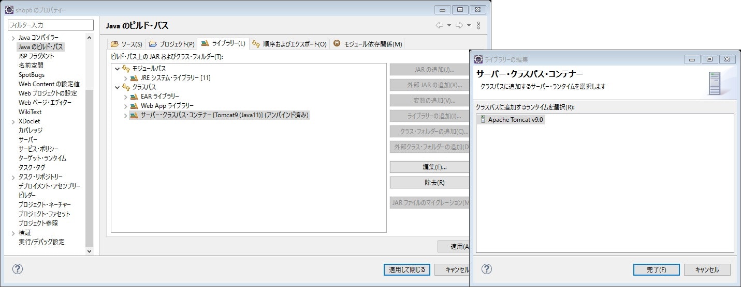
Task: Select カバレッジ in sidebar
Action: coord(31,131)
